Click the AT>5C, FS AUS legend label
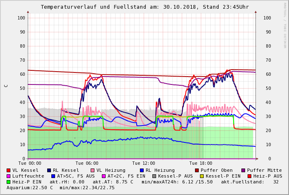 pos(76,176)
